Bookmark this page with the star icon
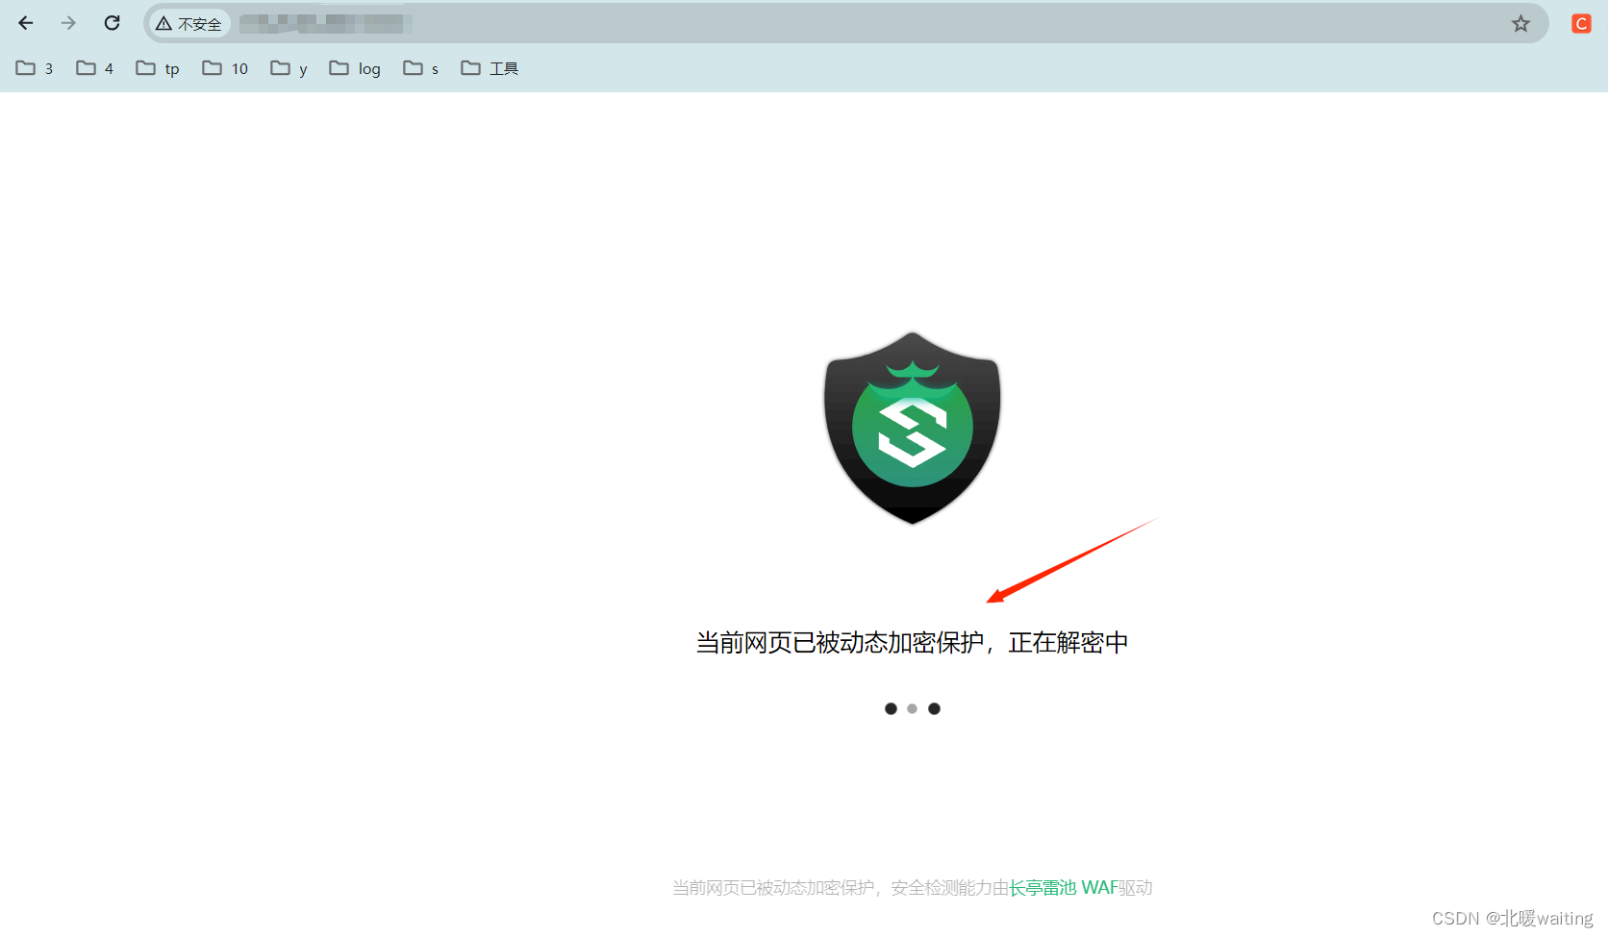 1520,24
